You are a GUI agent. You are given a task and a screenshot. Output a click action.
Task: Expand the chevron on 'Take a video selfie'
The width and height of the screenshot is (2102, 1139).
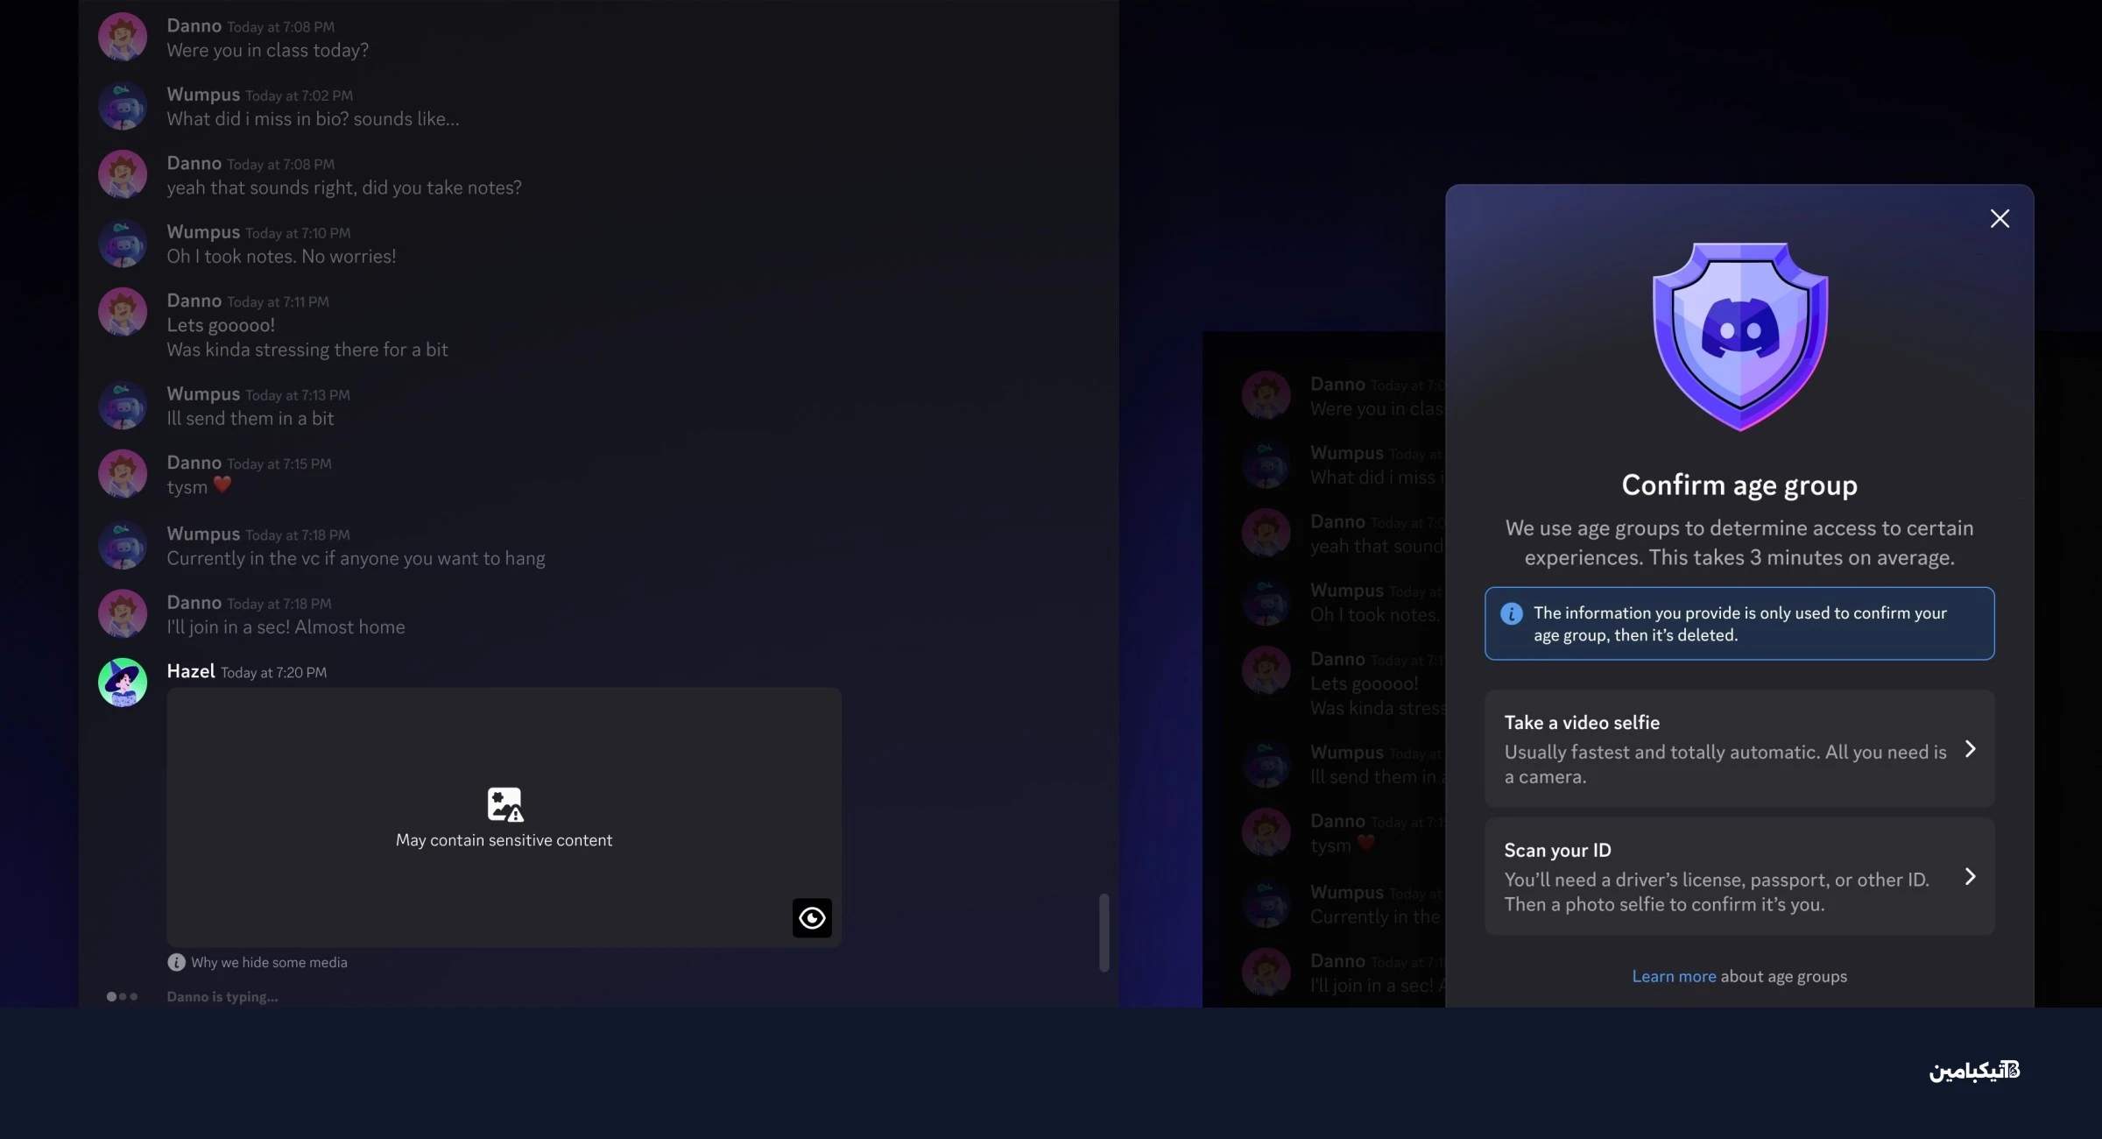click(x=1970, y=748)
